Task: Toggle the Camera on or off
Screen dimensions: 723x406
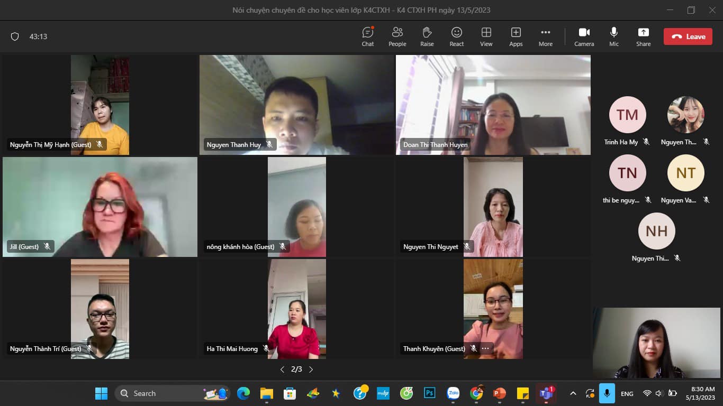Action: 584,36
